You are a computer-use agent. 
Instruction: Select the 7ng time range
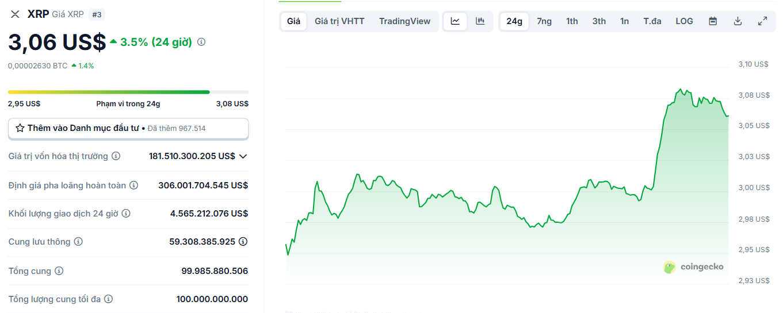point(544,21)
